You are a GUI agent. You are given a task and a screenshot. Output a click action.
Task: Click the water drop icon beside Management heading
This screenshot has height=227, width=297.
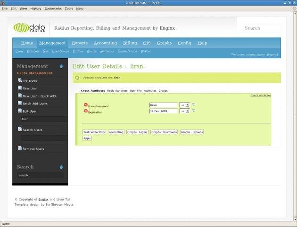61,66
